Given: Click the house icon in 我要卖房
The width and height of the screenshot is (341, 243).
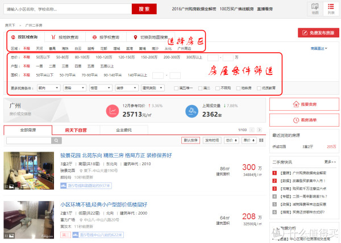Looking at the screenshot, I should (x=296, y=104).
